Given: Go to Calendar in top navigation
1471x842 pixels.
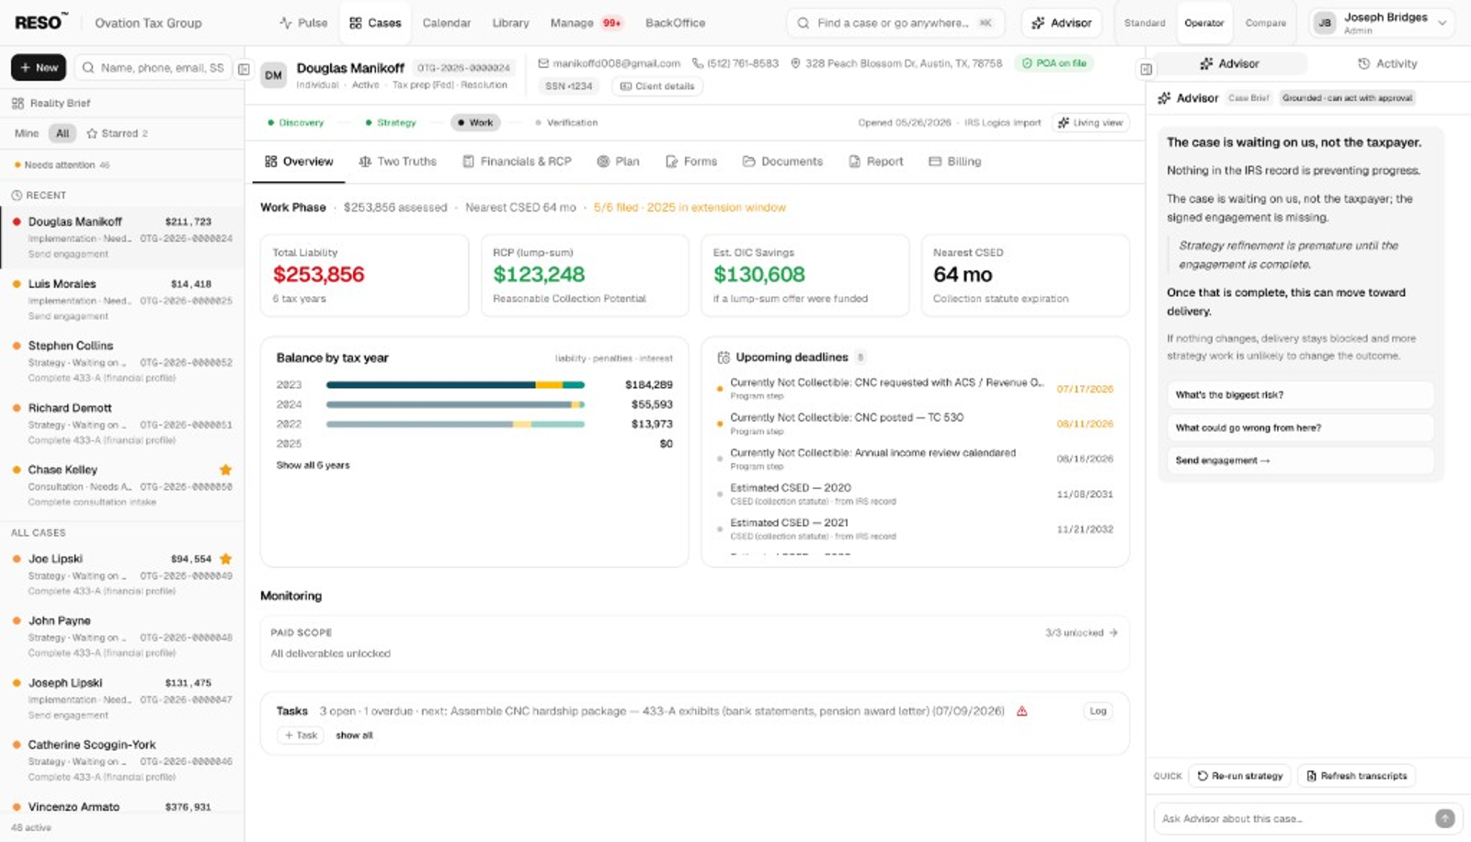Looking at the screenshot, I should coord(447,23).
